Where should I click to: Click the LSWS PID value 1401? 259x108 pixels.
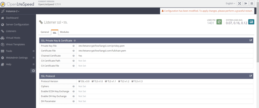pyautogui.click(x=211, y=23)
